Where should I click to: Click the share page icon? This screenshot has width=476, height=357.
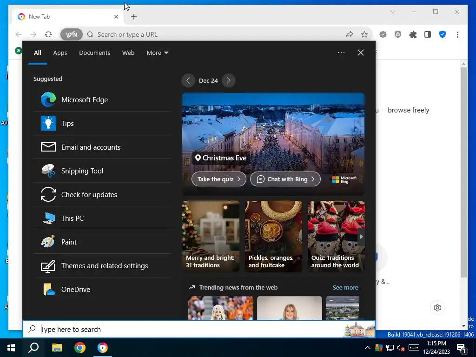[x=350, y=34]
